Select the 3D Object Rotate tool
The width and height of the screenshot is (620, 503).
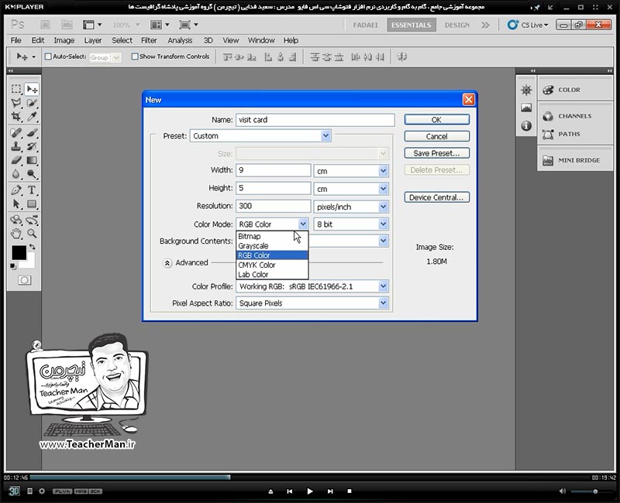pyautogui.click(x=16, y=220)
